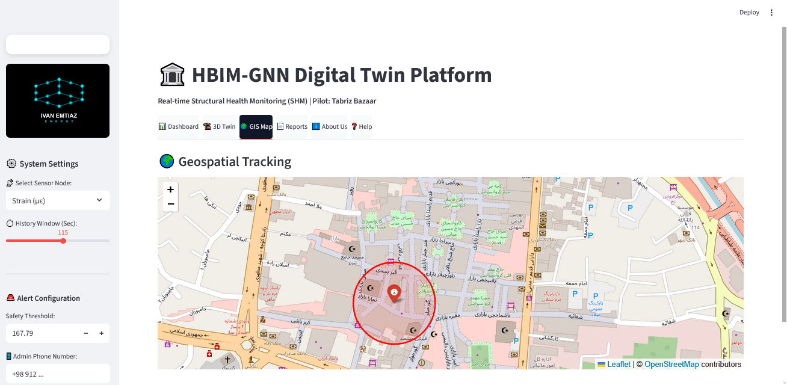787x385 pixels.
Task: Decrease Safety Threshold with minus button
Action: click(x=86, y=333)
